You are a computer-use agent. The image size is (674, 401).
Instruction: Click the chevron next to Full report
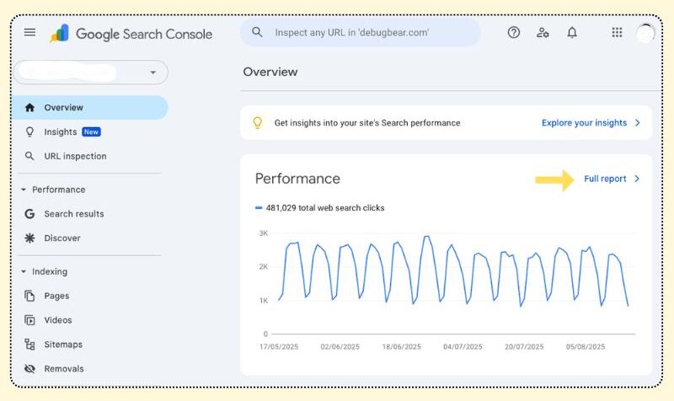pyautogui.click(x=637, y=179)
